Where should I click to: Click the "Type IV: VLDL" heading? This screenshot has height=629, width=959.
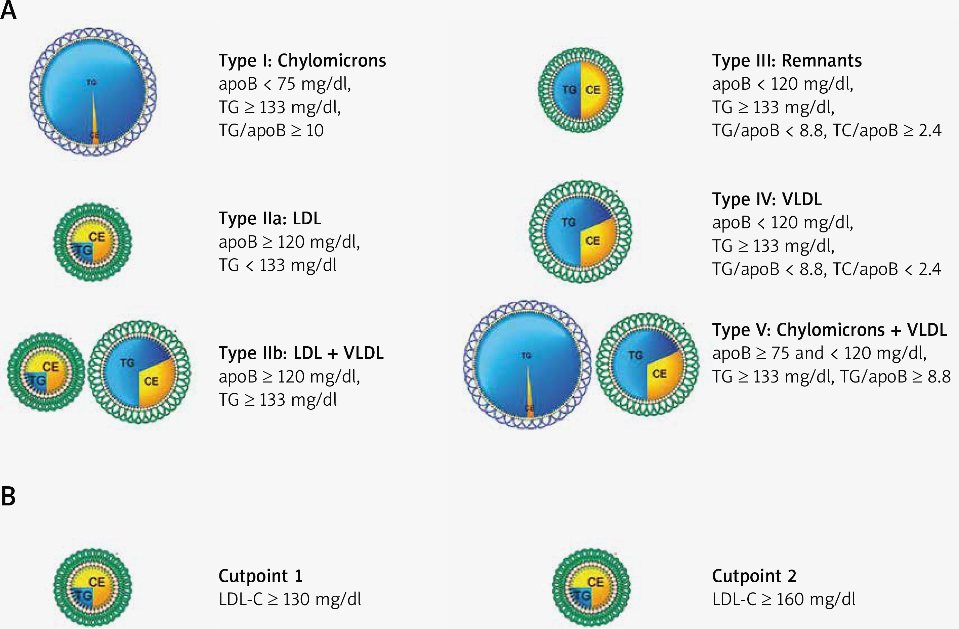[767, 199]
